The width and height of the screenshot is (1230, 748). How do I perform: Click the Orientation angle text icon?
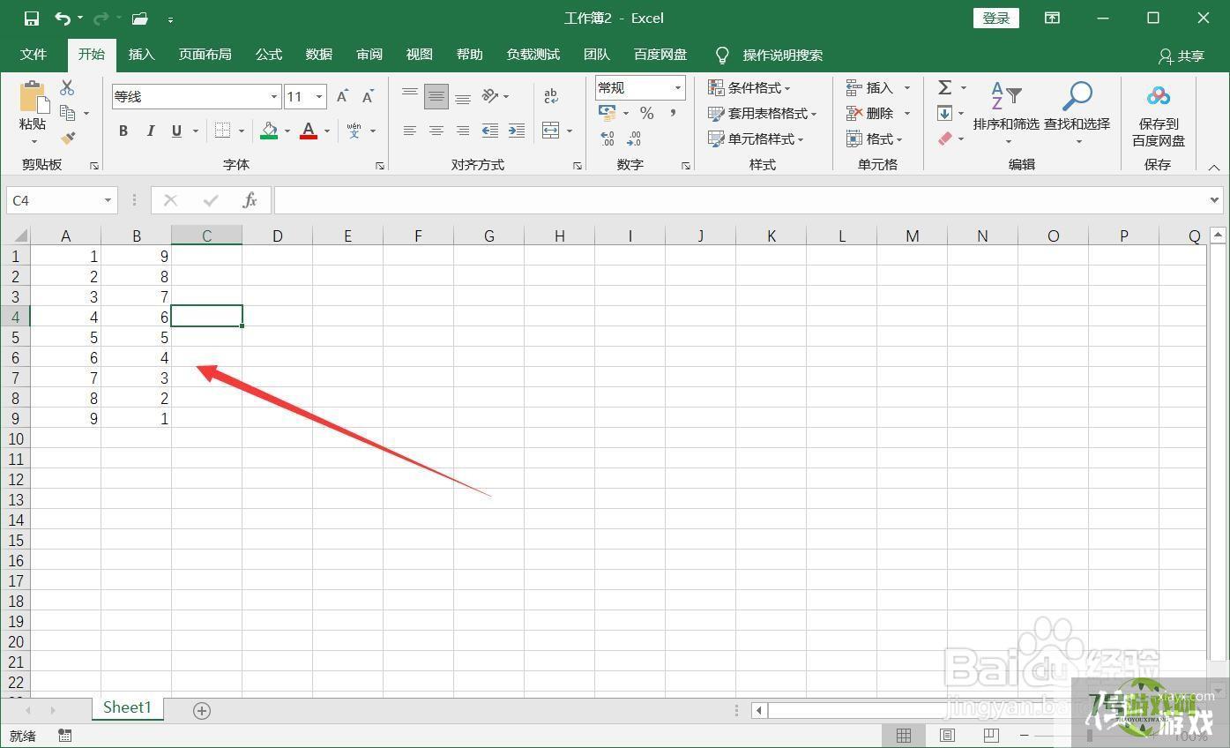coord(491,96)
